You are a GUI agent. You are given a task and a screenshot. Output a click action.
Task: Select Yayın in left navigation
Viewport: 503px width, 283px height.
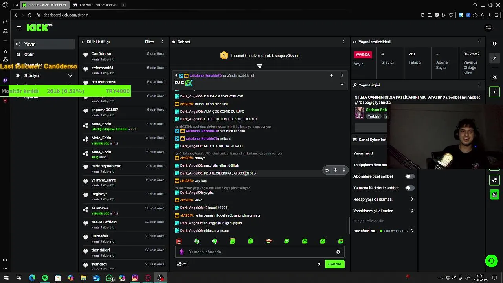(44, 44)
